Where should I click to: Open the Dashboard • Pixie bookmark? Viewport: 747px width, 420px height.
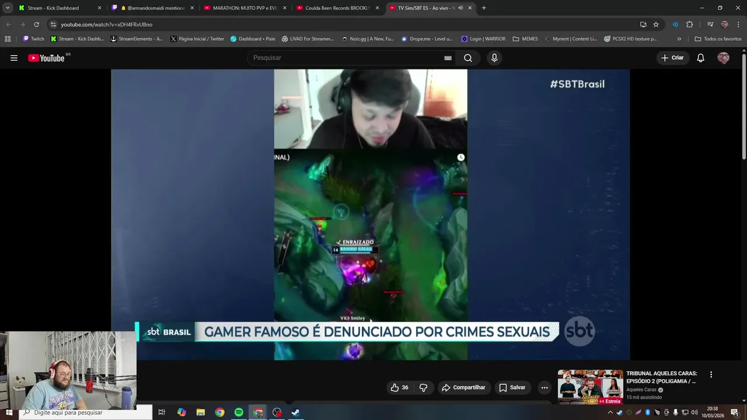253,39
